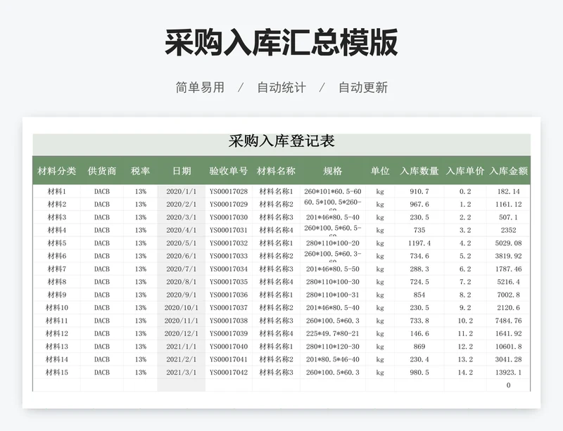Select the table title 采购入库登记表
The height and width of the screenshot is (431, 563).
pyautogui.click(x=281, y=141)
